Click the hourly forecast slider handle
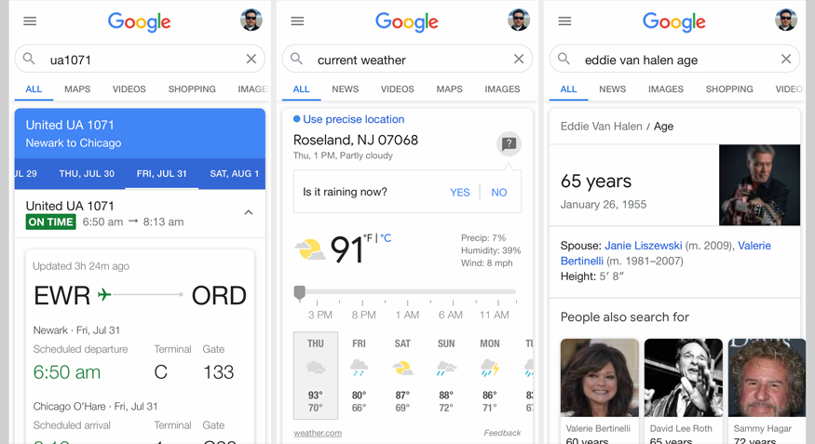This screenshot has width=815, height=444. click(299, 292)
